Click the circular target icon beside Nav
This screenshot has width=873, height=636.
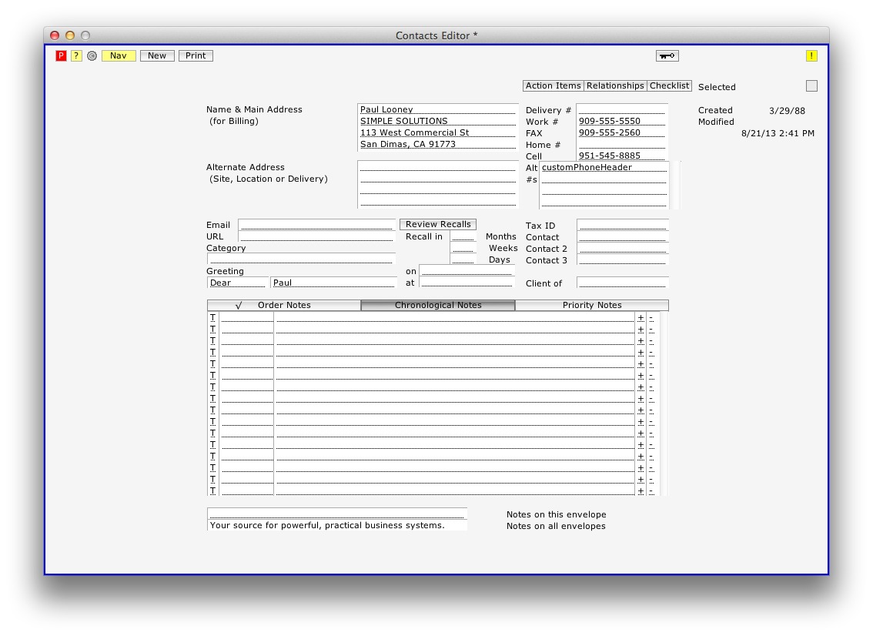click(92, 55)
